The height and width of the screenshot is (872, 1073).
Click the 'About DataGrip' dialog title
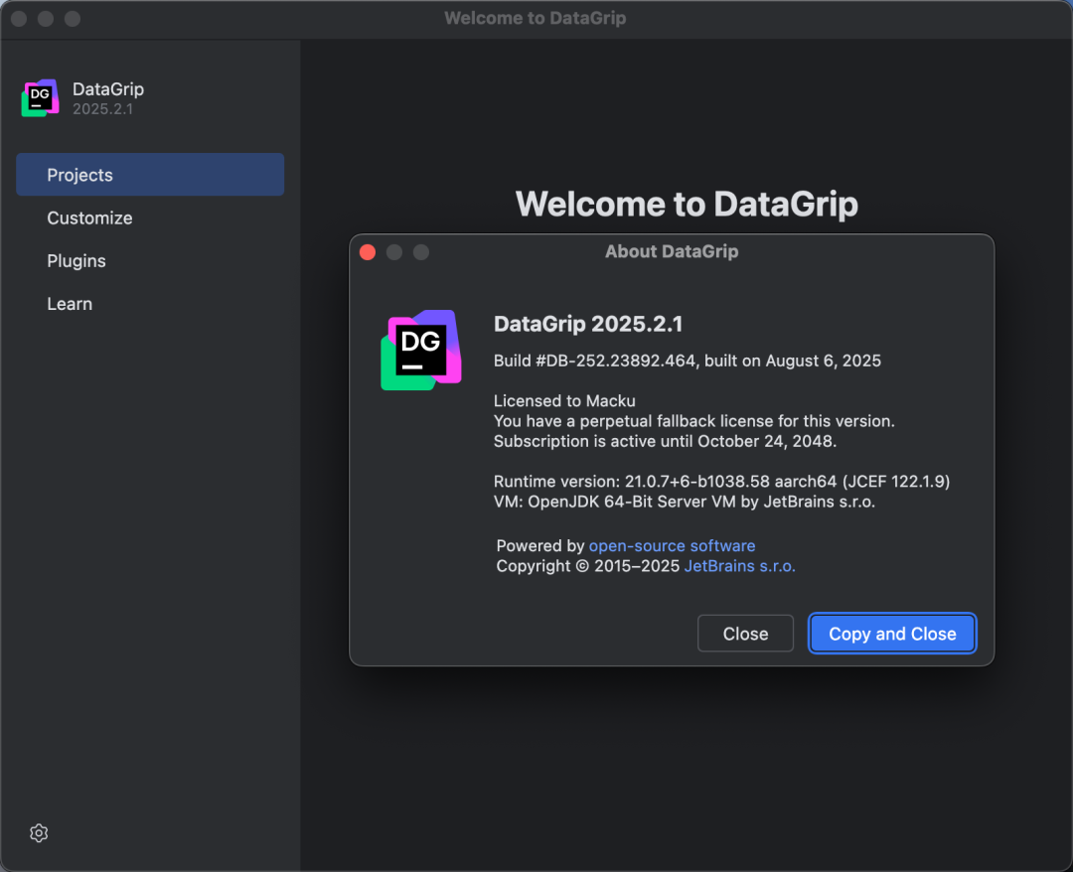point(672,251)
